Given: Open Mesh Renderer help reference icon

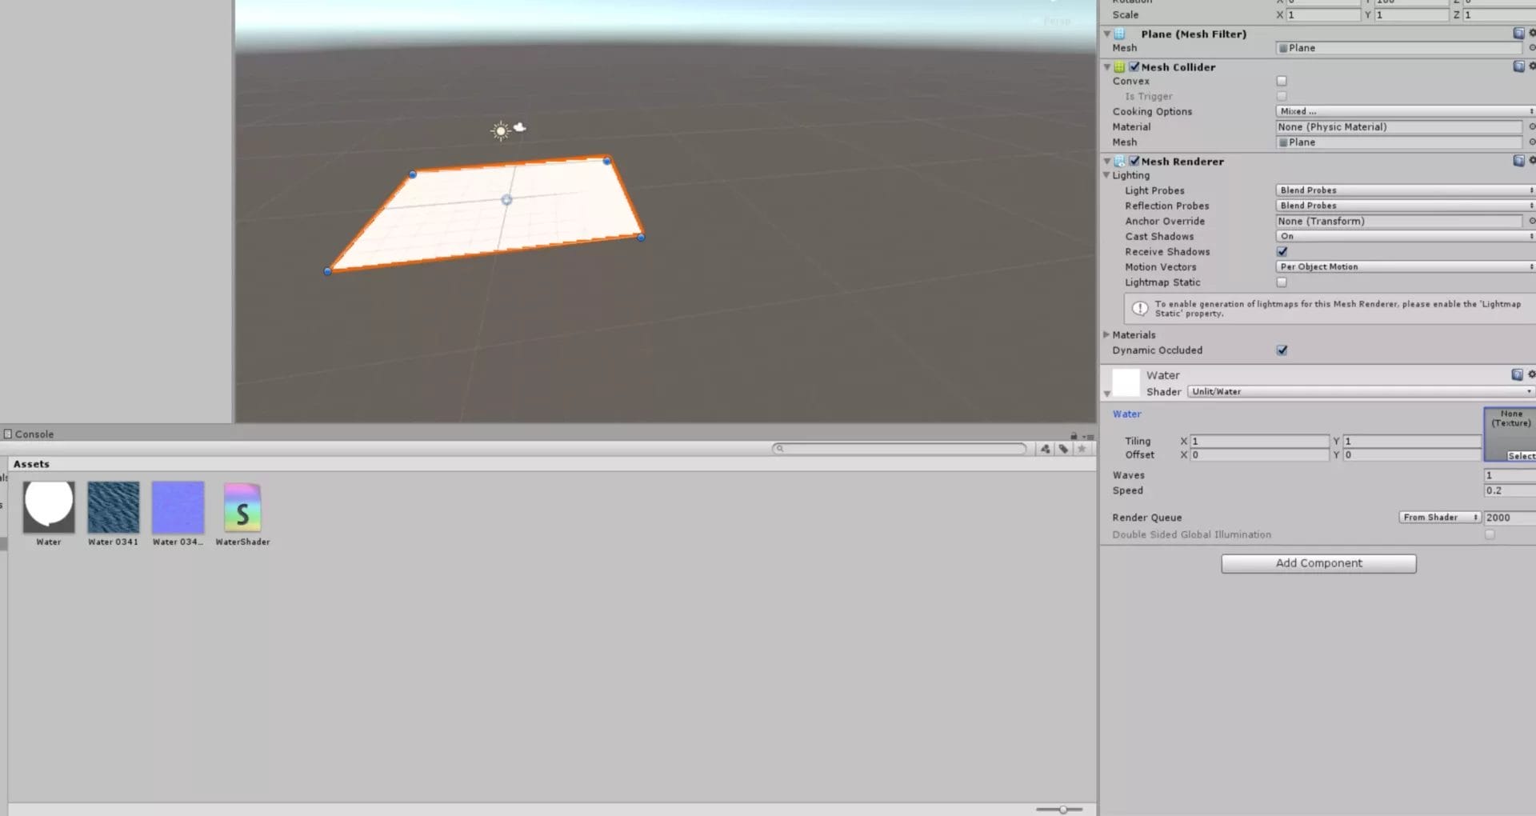Looking at the screenshot, I should click(x=1518, y=161).
